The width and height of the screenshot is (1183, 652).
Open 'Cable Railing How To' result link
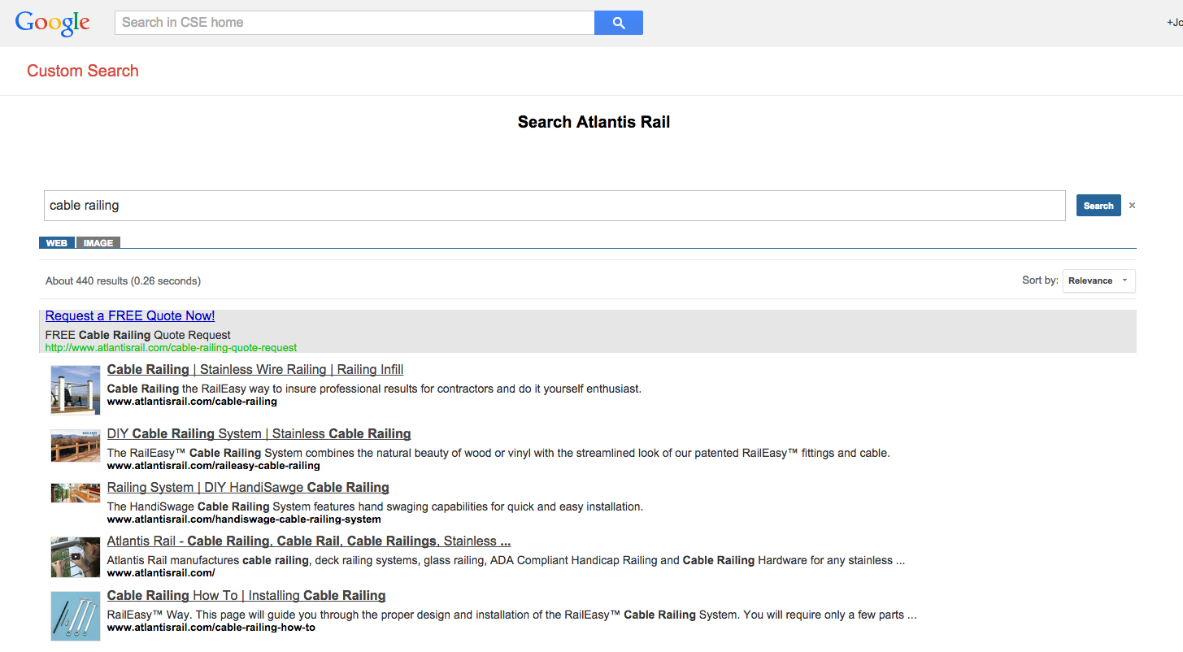pyautogui.click(x=246, y=596)
